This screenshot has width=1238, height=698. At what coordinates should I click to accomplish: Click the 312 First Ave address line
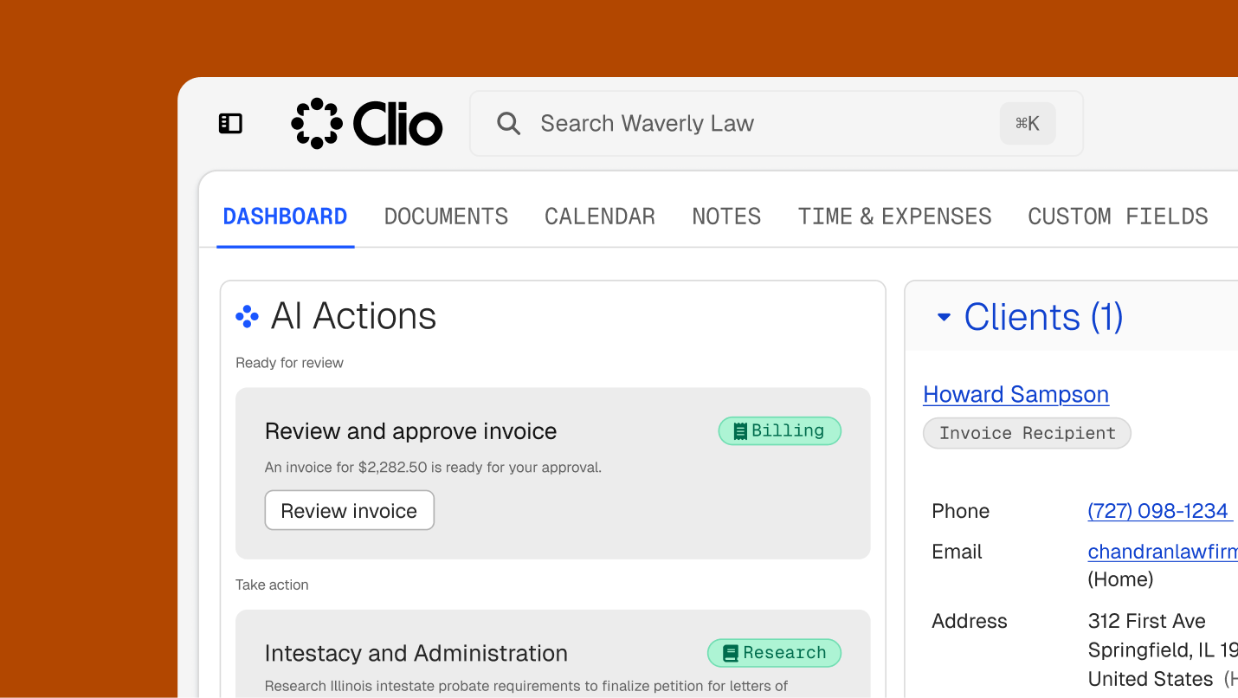pos(1147,621)
